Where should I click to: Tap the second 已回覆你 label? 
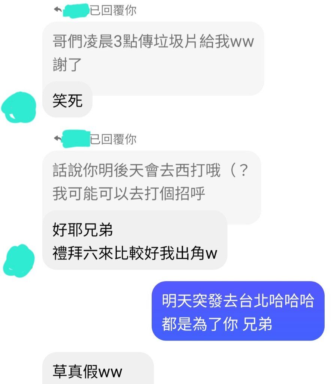point(113,139)
